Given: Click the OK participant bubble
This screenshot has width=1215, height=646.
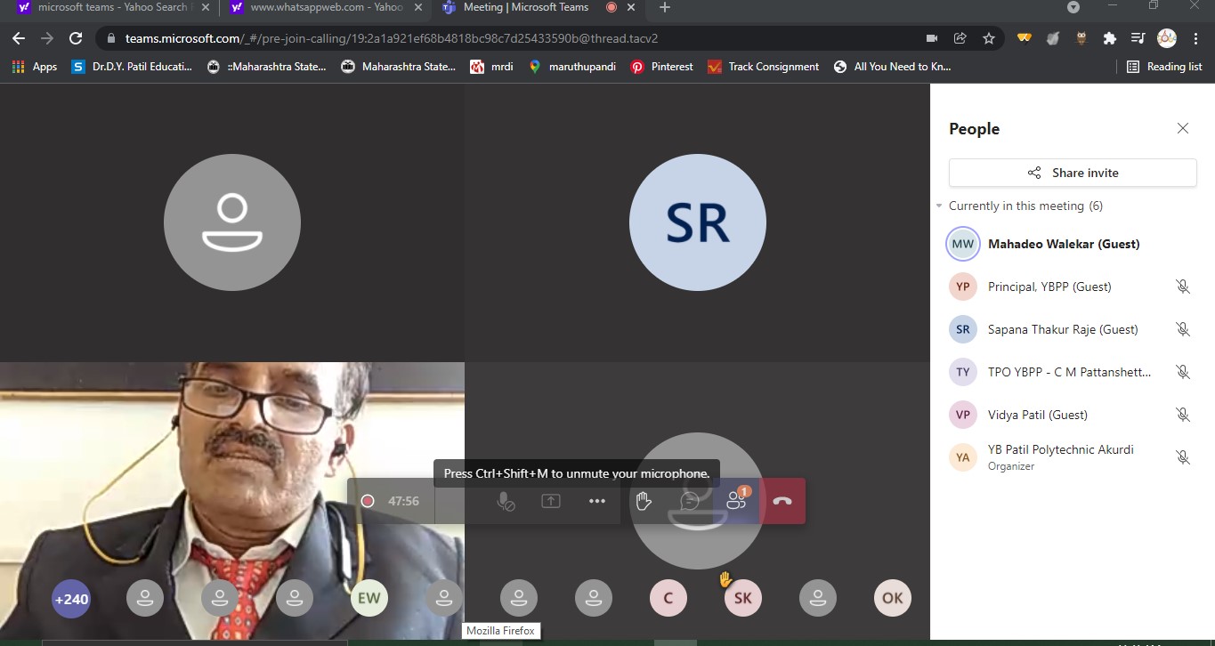Looking at the screenshot, I should (x=893, y=599).
